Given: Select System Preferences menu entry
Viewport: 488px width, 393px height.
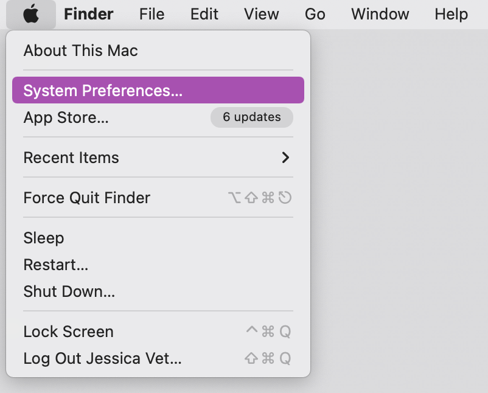Looking at the screenshot, I should tap(158, 90).
